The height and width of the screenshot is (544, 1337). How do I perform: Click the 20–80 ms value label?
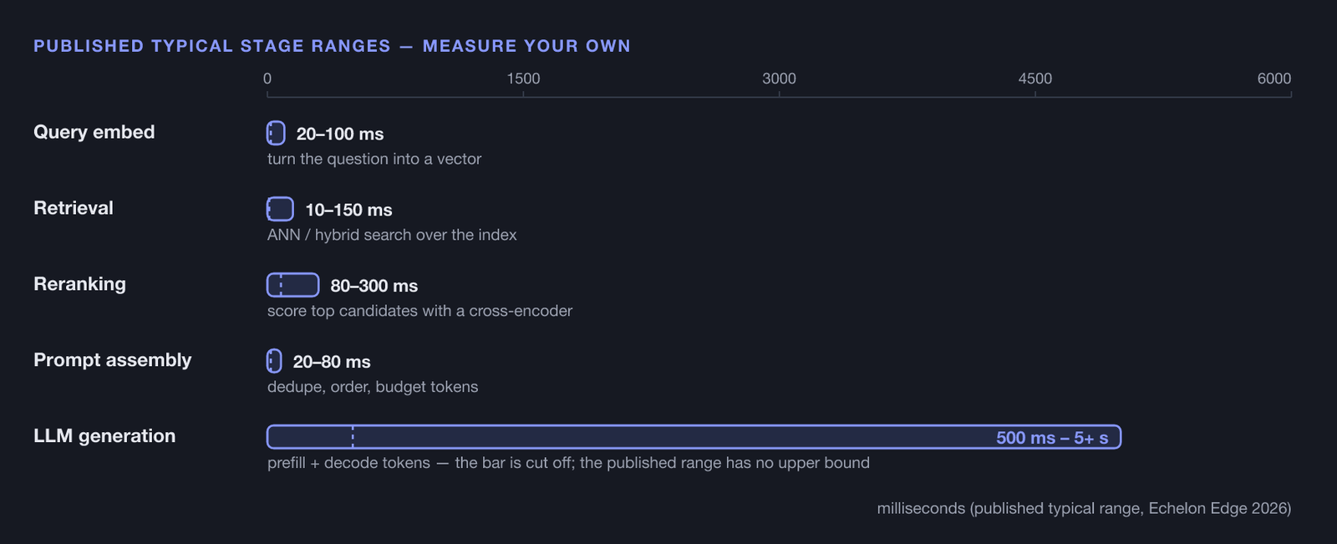(x=332, y=362)
